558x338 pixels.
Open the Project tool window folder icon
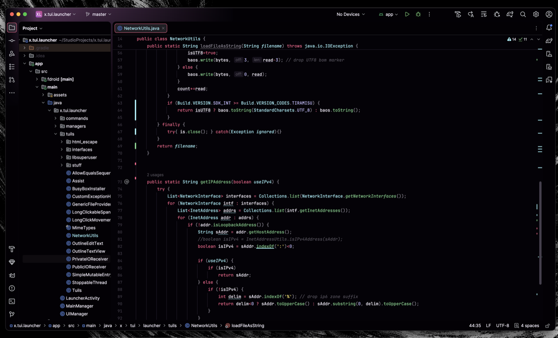click(12, 28)
